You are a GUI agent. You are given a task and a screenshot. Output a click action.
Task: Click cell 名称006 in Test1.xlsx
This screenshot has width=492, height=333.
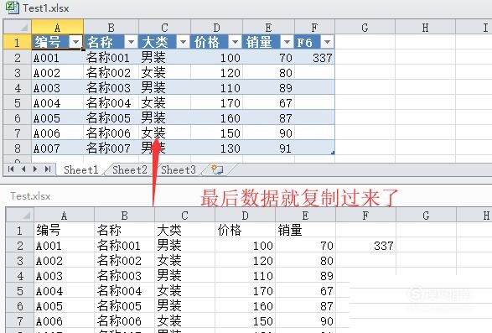point(111,133)
